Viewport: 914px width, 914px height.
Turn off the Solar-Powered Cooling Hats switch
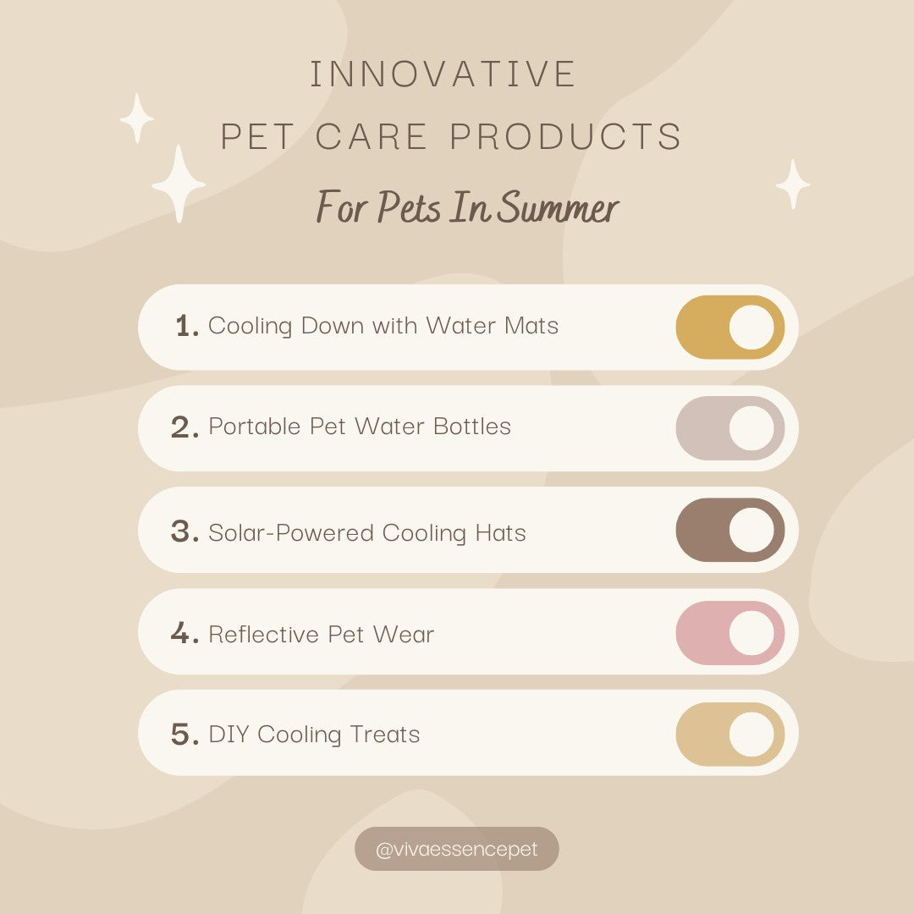[x=730, y=530]
